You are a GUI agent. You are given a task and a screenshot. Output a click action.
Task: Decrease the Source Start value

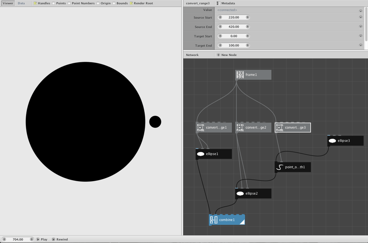coord(220,17)
